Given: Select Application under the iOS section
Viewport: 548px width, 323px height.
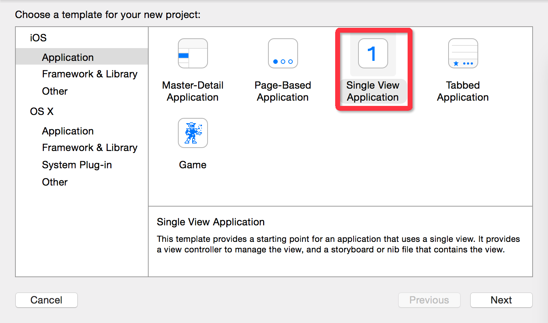Looking at the screenshot, I should (x=68, y=57).
